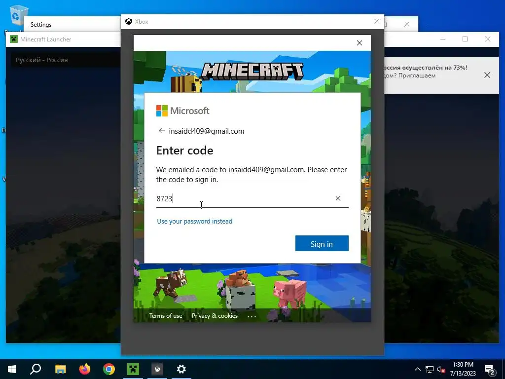Close the Settings window
This screenshot has height=379, width=505.
click(x=407, y=24)
